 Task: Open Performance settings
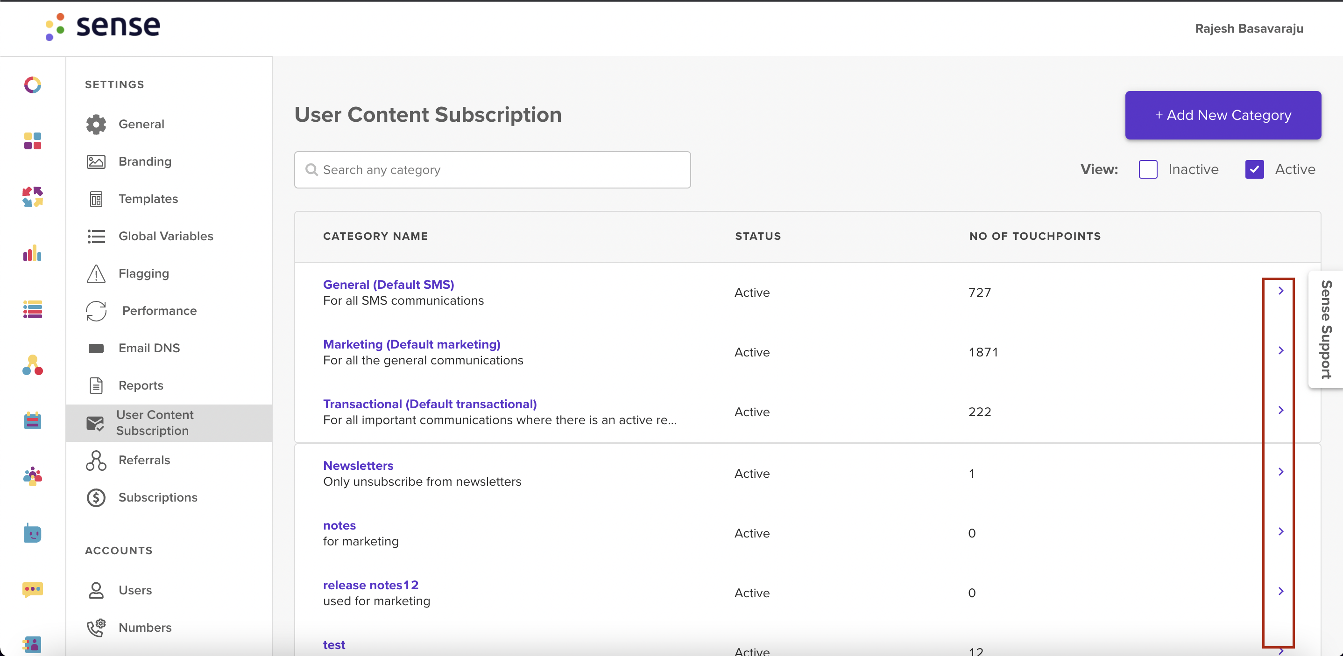[169, 311]
